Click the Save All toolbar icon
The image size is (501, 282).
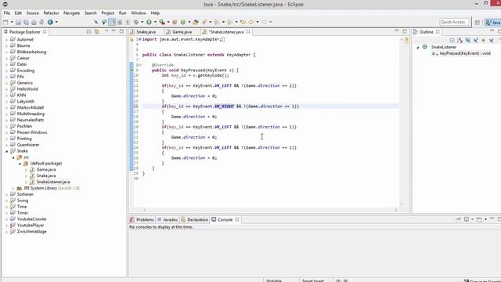point(26,22)
